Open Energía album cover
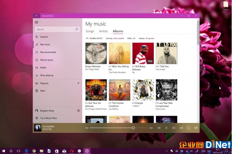The width and height of the screenshot is (232, 154). click(143, 90)
